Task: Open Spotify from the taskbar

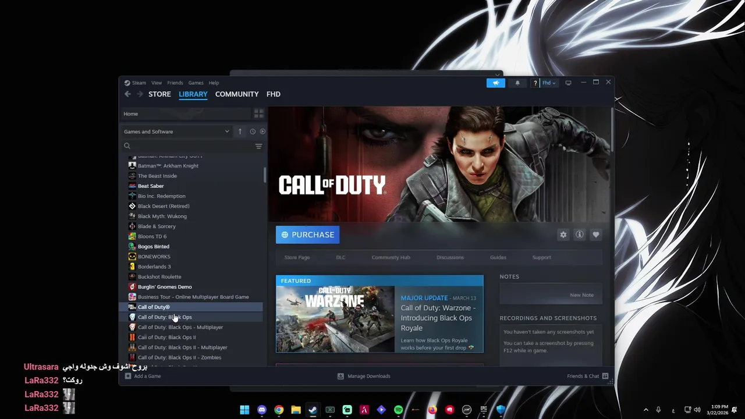Action: pyautogui.click(x=398, y=410)
